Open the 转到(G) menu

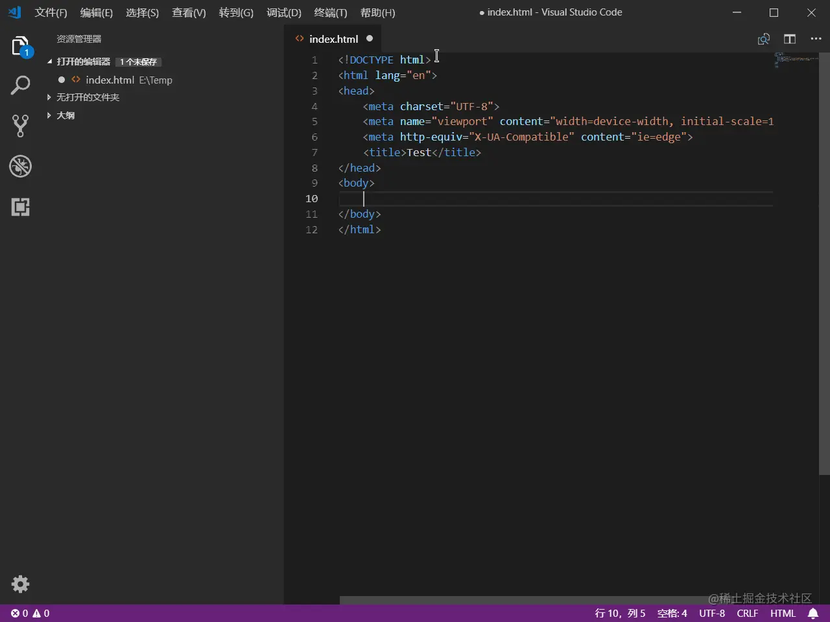tap(236, 12)
